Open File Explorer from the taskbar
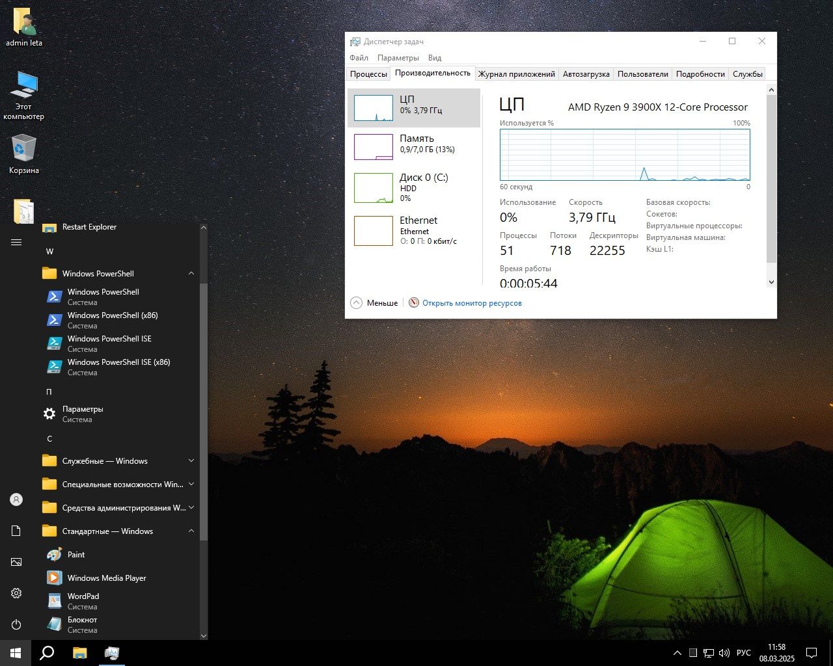833x666 pixels. click(x=79, y=653)
